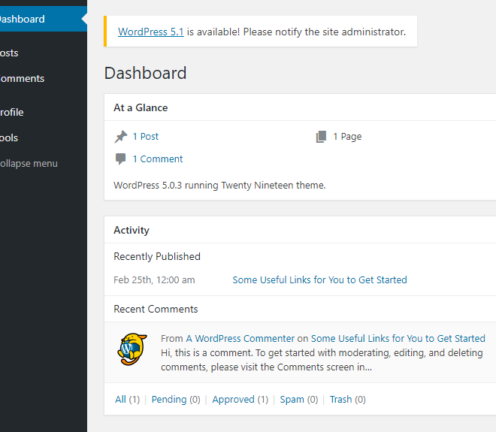The width and height of the screenshot is (496, 432).
Task: Click the pages icon beside 1 Page
Action: pos(321,137)
